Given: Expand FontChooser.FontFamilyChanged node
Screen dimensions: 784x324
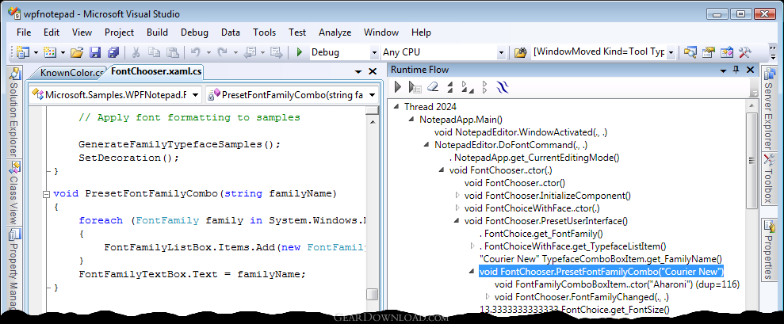Looking at the screenshot, I should (487, 296).
